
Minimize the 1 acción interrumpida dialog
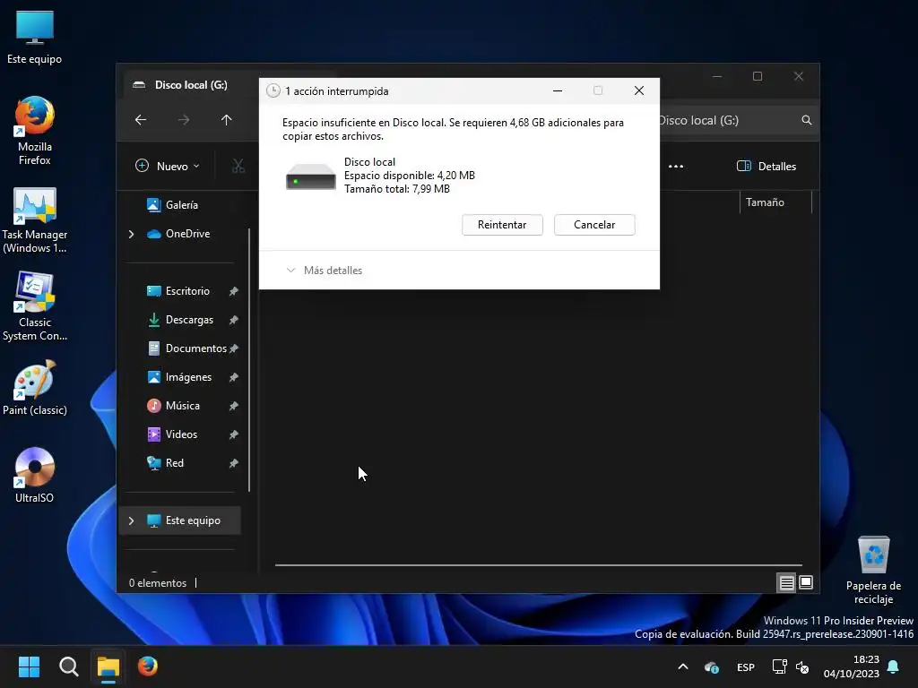point(558,90)
